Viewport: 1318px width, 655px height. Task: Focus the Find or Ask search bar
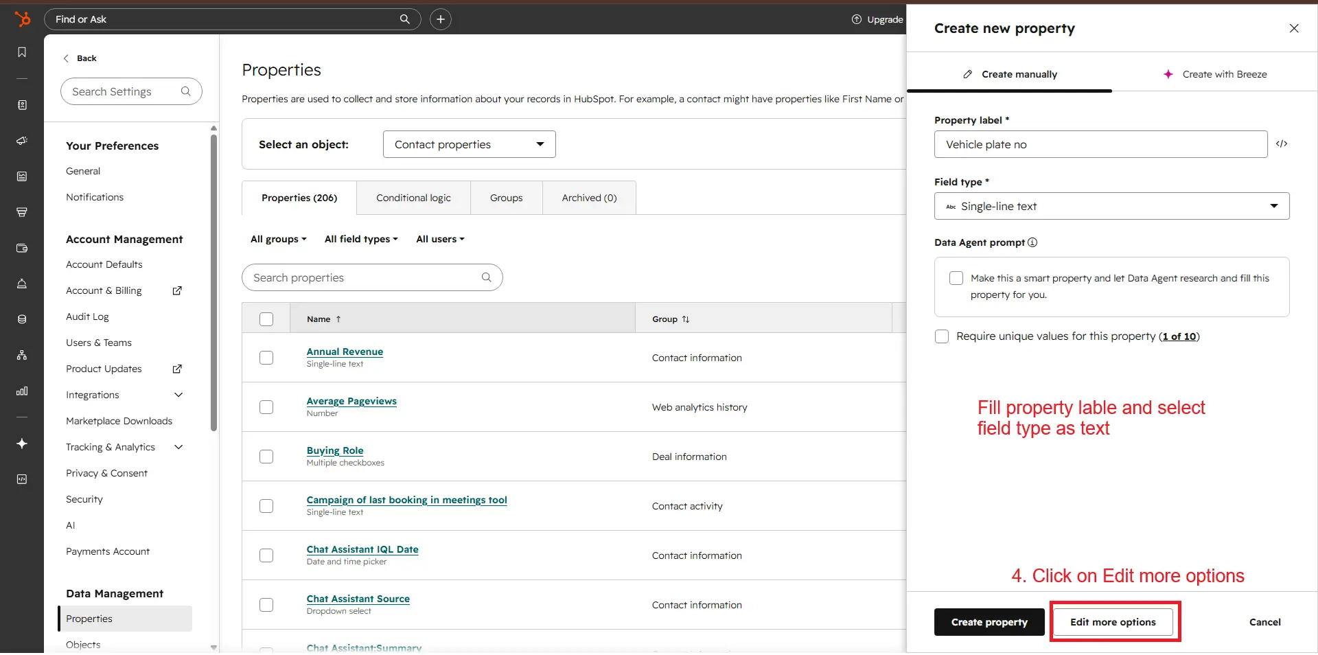click(232, 19)
